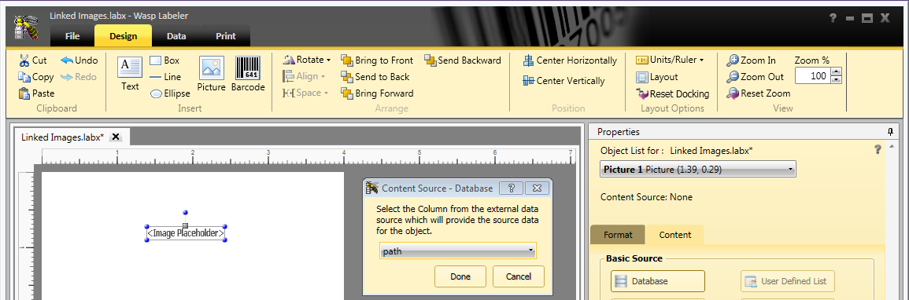Open the File tab
Image resolution: width=909 pixels, height=300 pixels.
click(72, 36)
